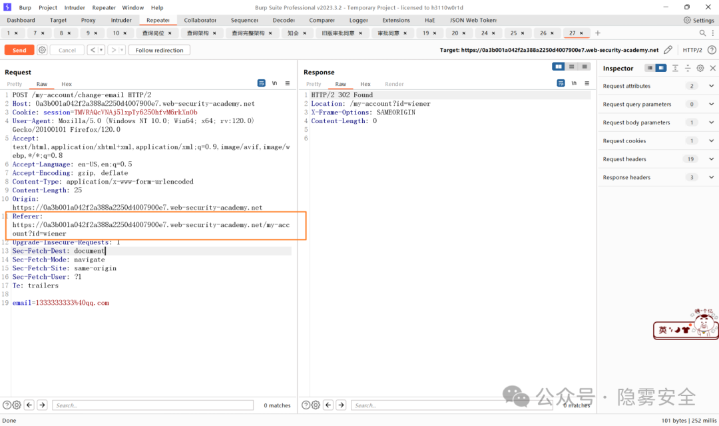This screenshot has height=426, width=719.
Task: Open request send settings gear icon
Action: coord(42,50)
